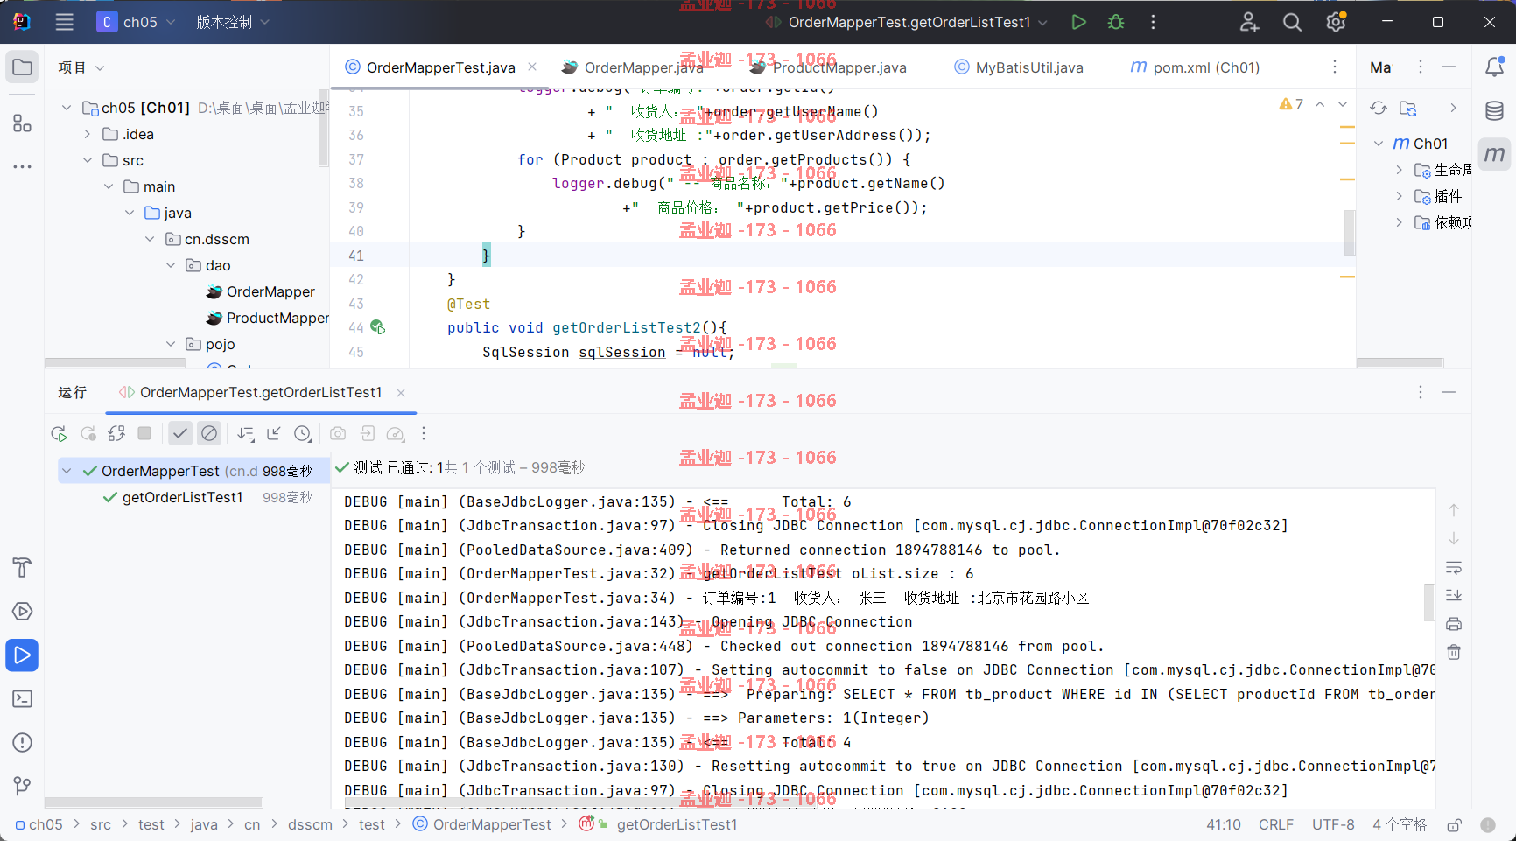Collapse the dao package
Viewport: 1516px width, 841px height.
pyautogui.click(x=171, y=265)
